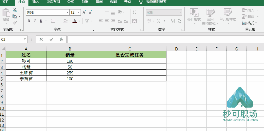
Task: Click the Format Painter brush icon
Action: point(15,23)
